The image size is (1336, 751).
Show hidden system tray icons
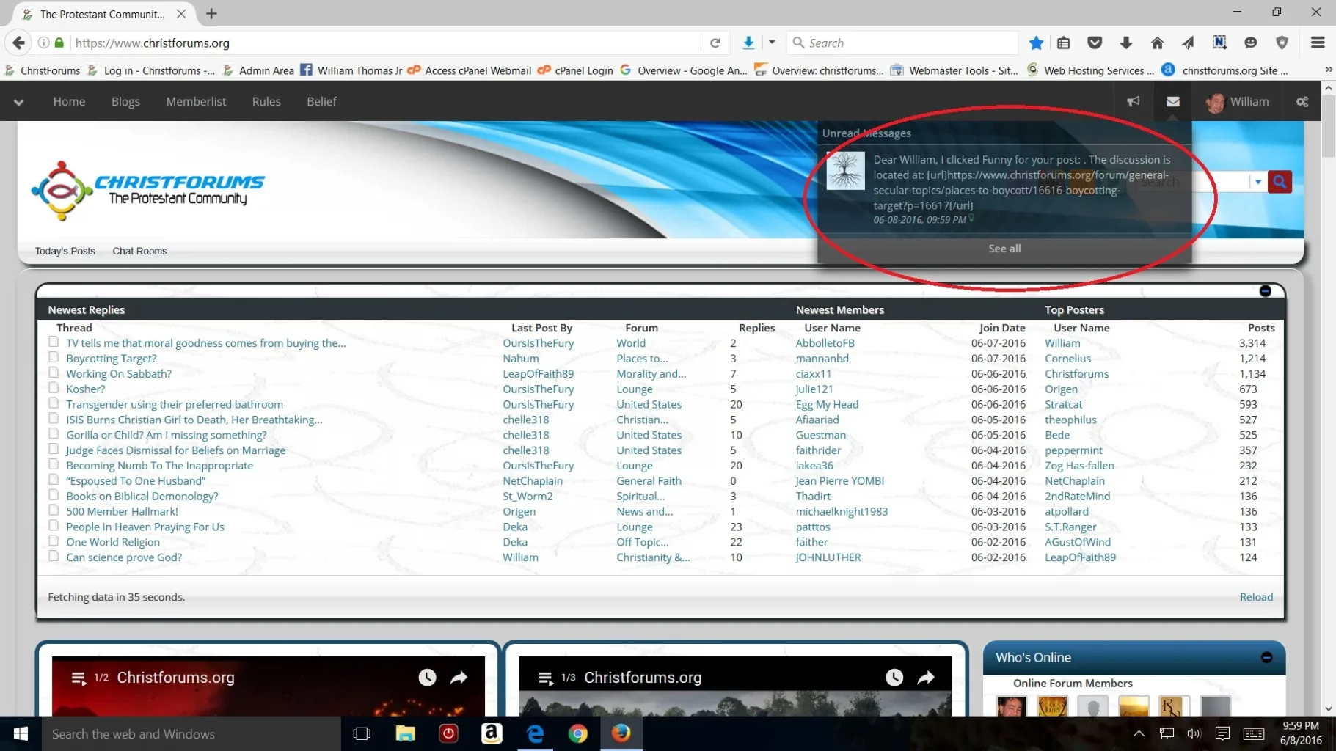pyautogui.click(x=1139, y=733)
